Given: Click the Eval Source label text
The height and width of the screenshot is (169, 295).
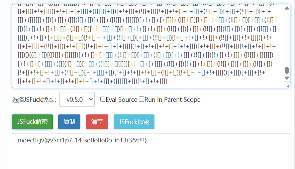Looking at the screenshot, I should 122,99.
